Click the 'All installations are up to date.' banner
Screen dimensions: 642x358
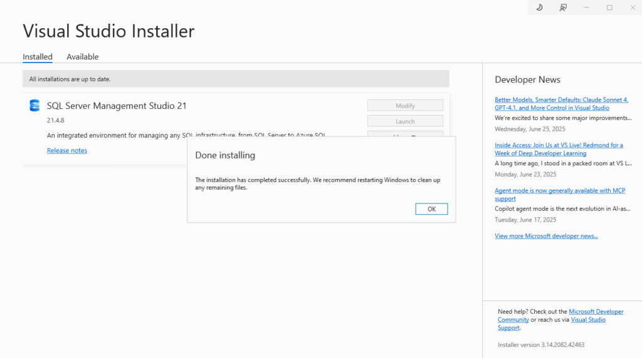click(x=236, y=79)
